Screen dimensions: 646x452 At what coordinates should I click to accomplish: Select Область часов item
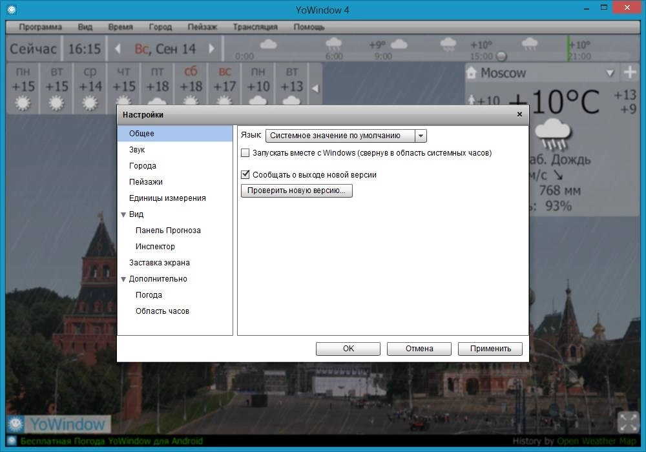(175, 311)
